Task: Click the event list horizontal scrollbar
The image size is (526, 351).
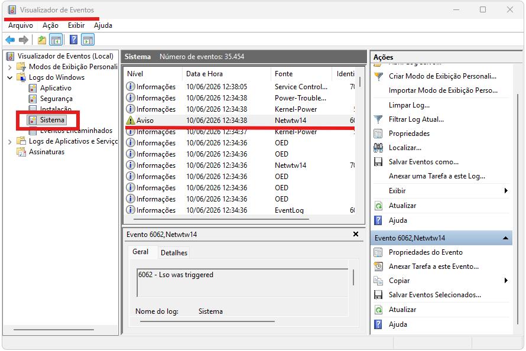Action: tap(220, 220)
